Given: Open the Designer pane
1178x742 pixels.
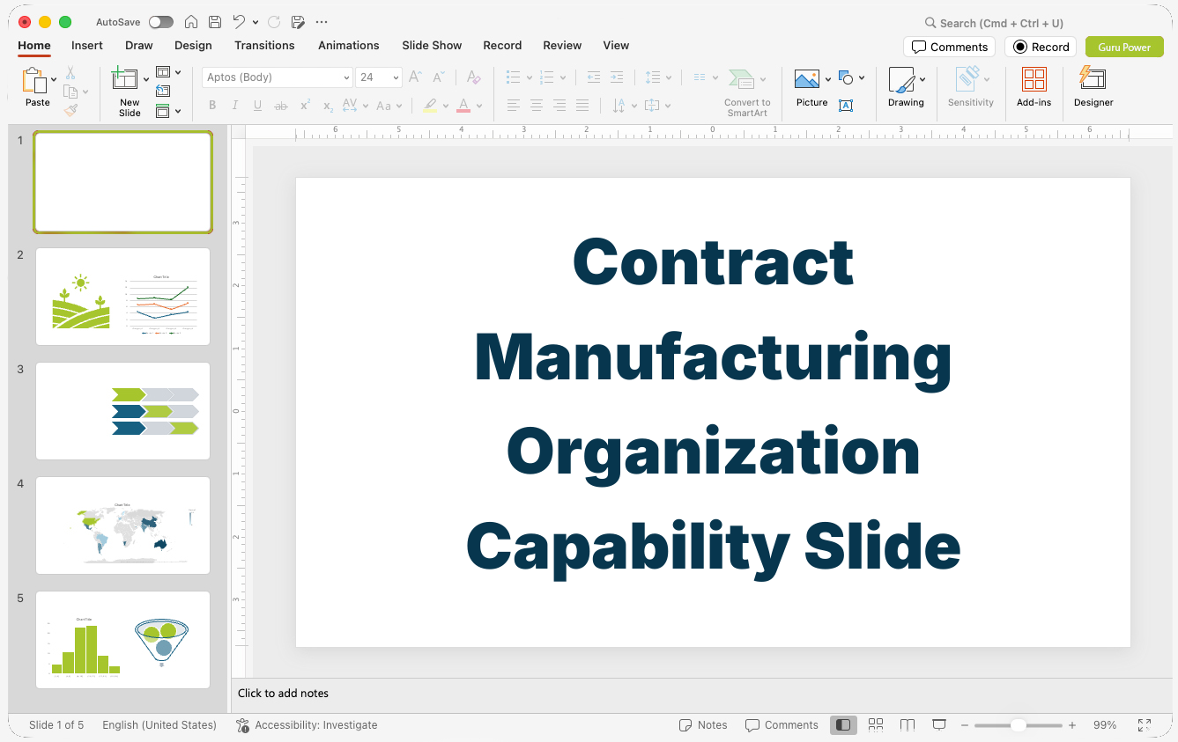Looking at the screenshot, I should [1093, 87].
